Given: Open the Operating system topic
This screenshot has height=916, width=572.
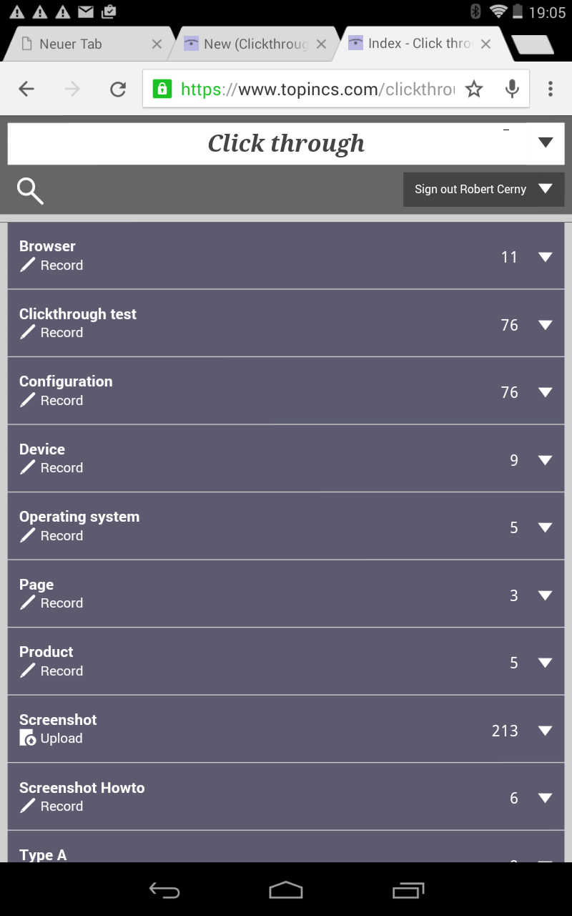Looking at the screenshot, I should [x=79, y=517].
